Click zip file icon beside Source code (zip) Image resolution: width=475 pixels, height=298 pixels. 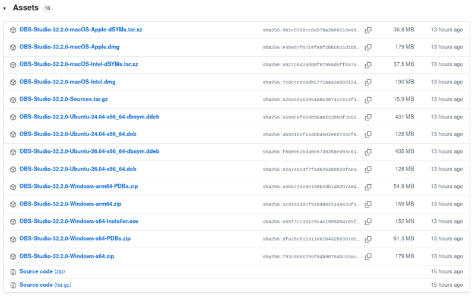(13, 272)
